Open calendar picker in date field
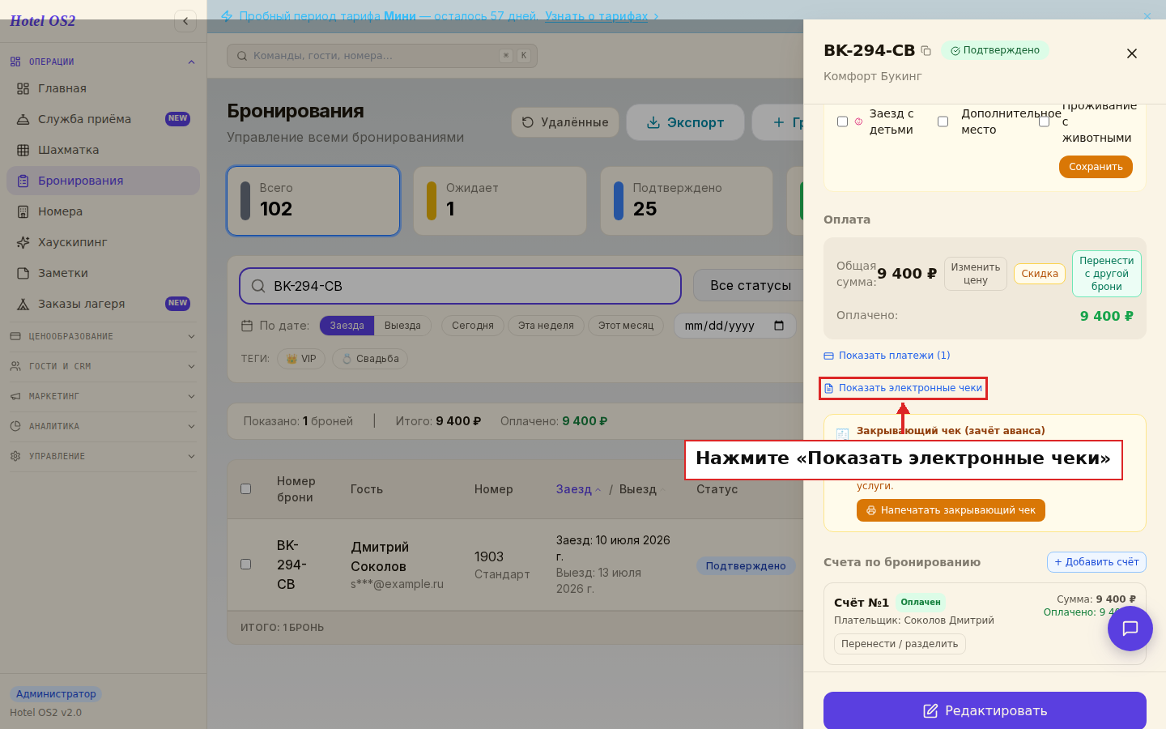Screen dimensions: 1166x729 pos(779,326)
